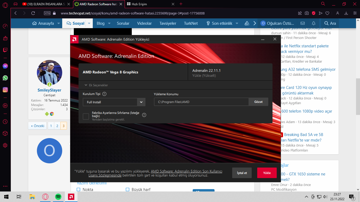Open the Easy Setup sliders icon
Viewport: 360px width, 202px height.
pyautogui.click(x=354, y=13)
